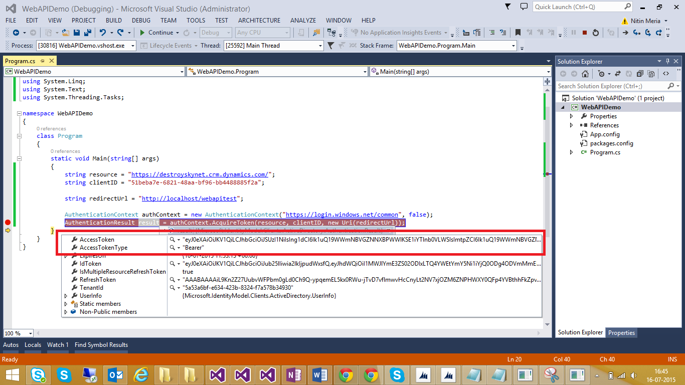Select packages.config in Solution Explorer
685x385 pixels.
(x=611, y=143)
